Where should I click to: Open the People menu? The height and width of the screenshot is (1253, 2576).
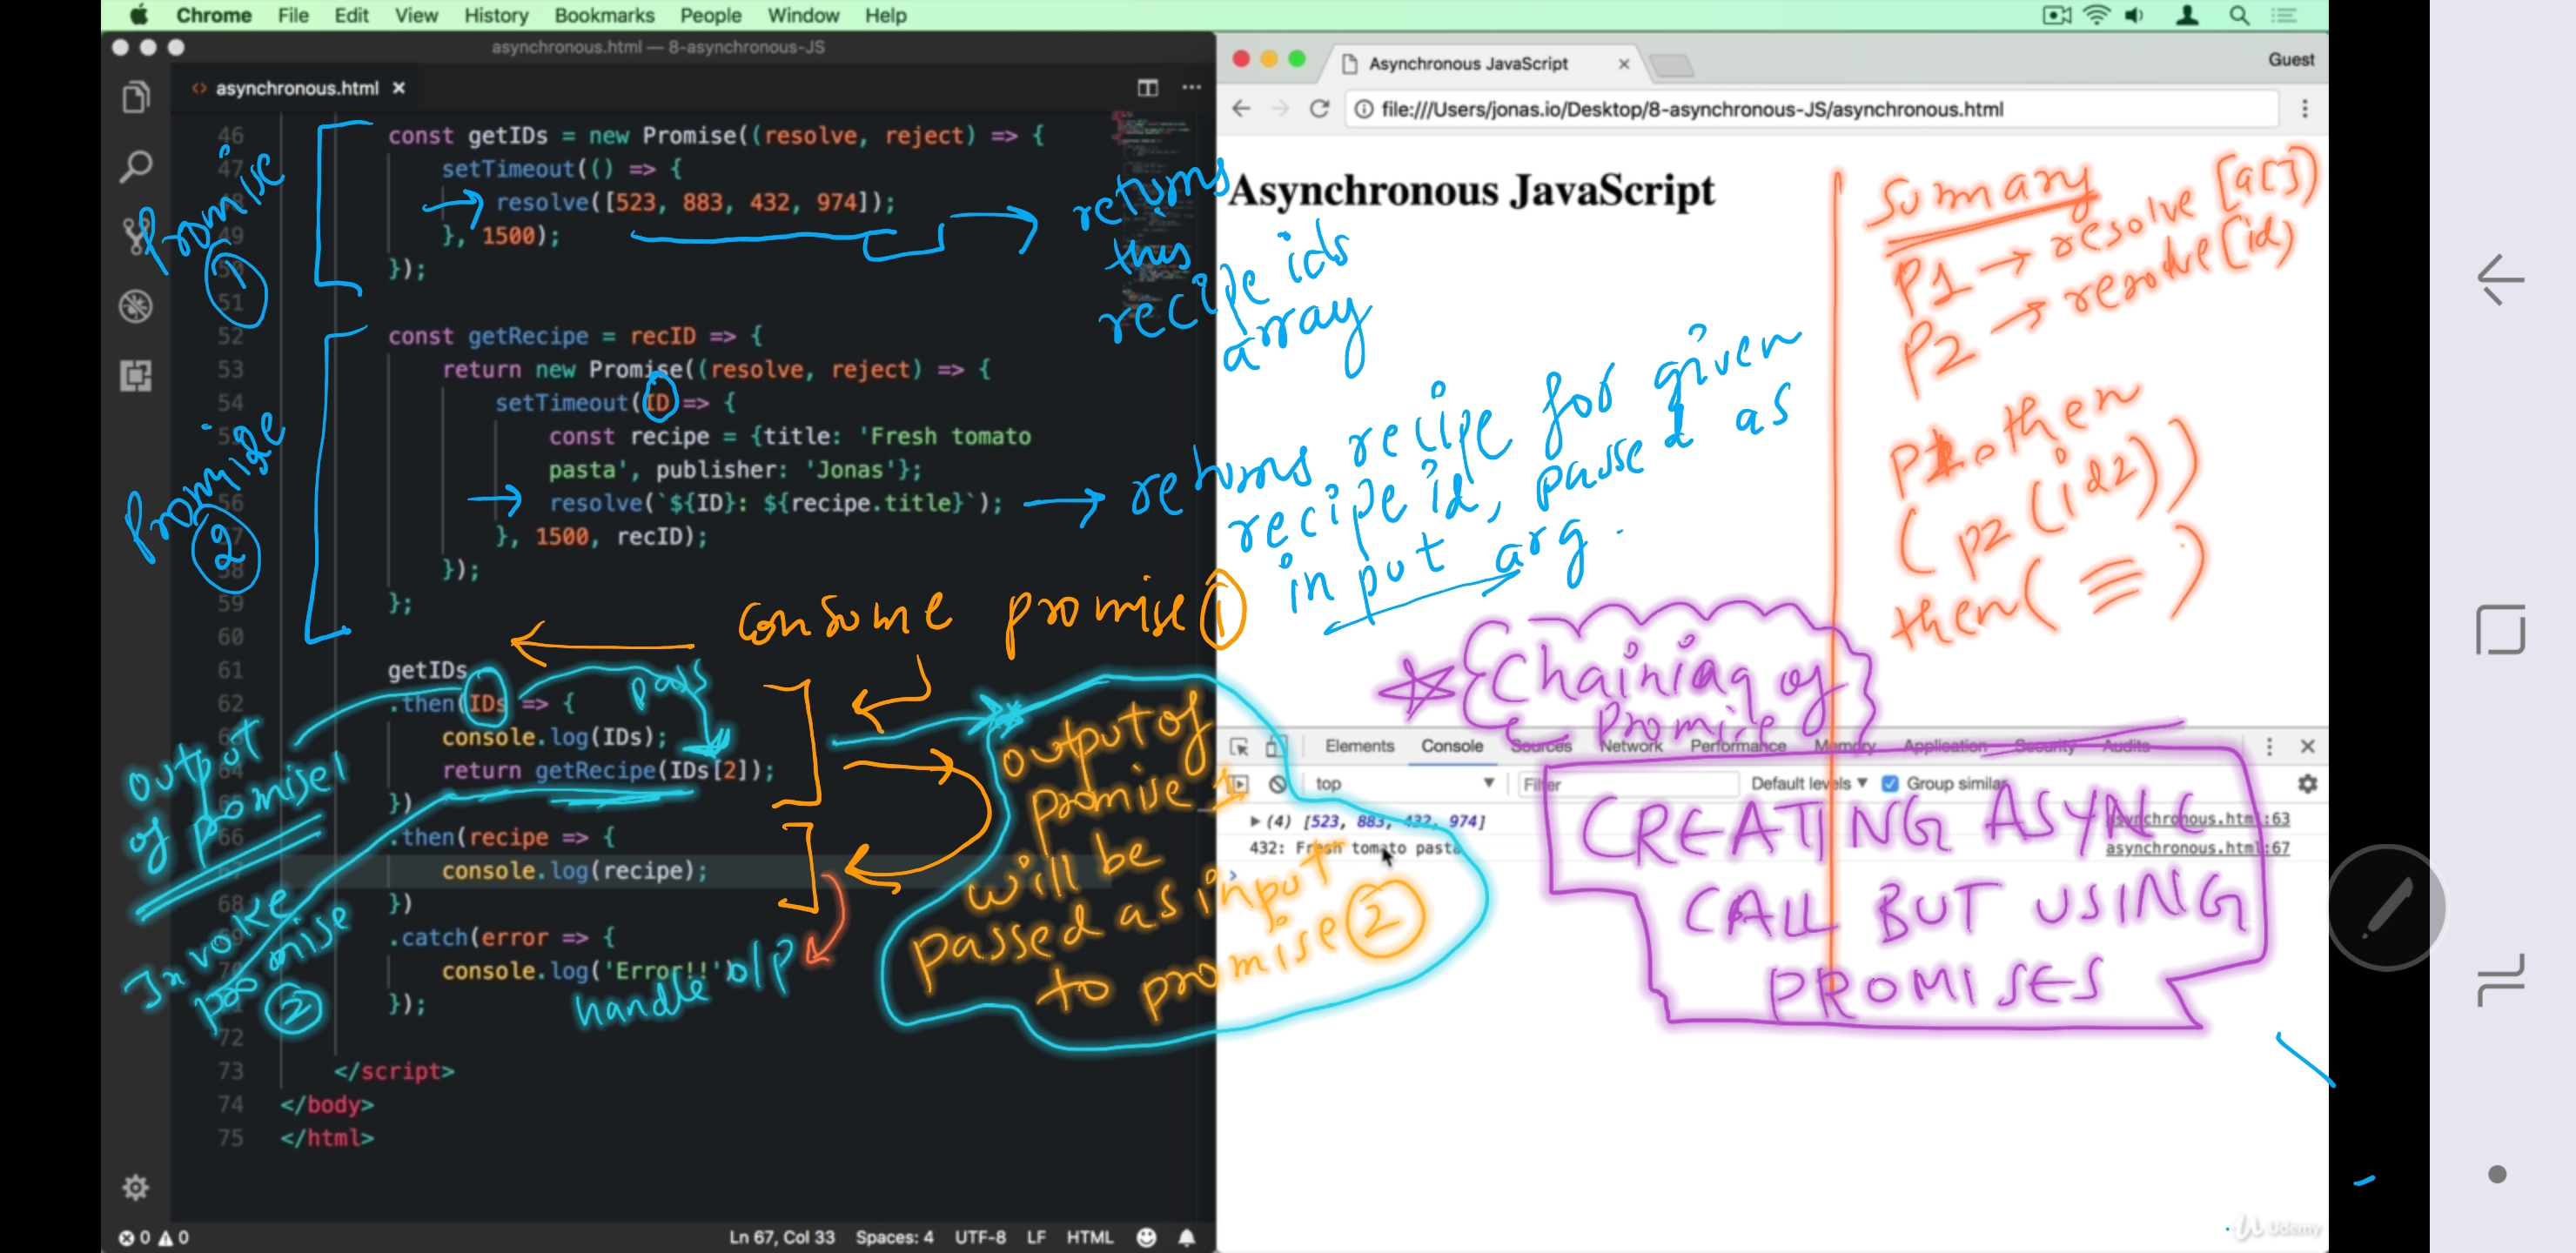pos(710,15)
